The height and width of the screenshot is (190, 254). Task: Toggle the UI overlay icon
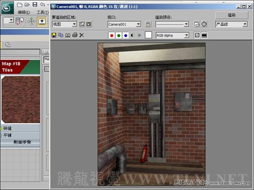coord(197,35)
